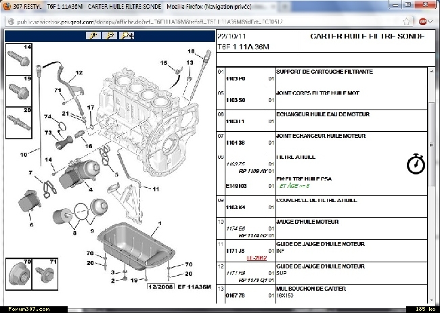Click 'CARTER HUILE FILTRE SONDE' page heading
Image resolution: width=440 pixels, height=313 pixels.
(x=368, y=36)
